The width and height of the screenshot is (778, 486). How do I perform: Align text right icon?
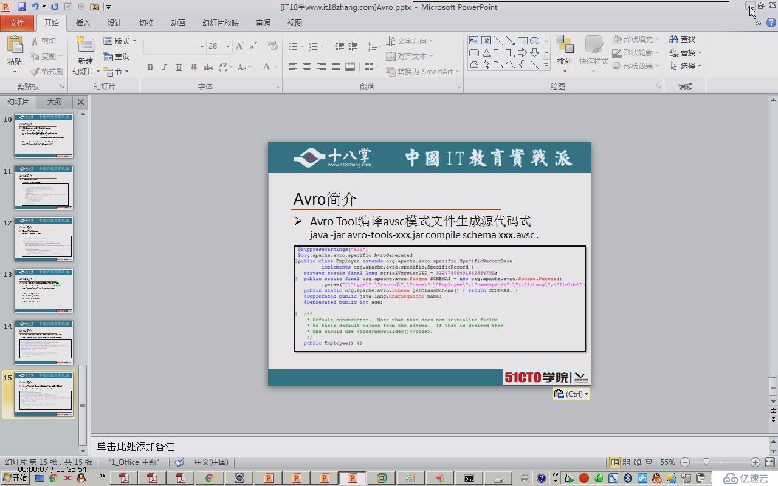(321, 67)
